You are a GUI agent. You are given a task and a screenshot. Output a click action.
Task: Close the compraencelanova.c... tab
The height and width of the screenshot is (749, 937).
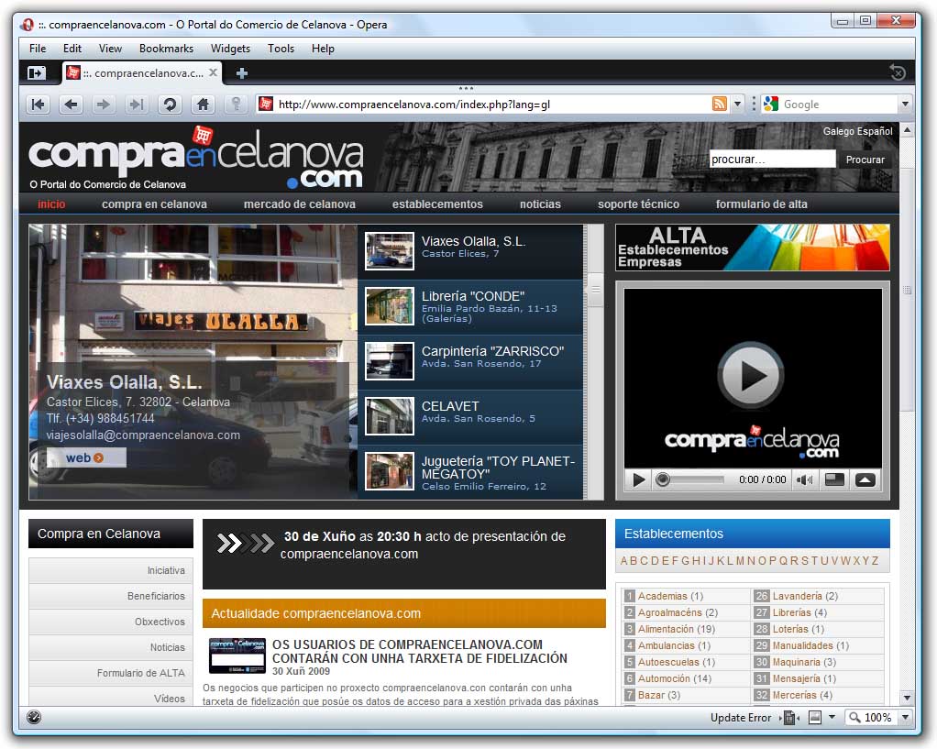(x=213, y=72)
